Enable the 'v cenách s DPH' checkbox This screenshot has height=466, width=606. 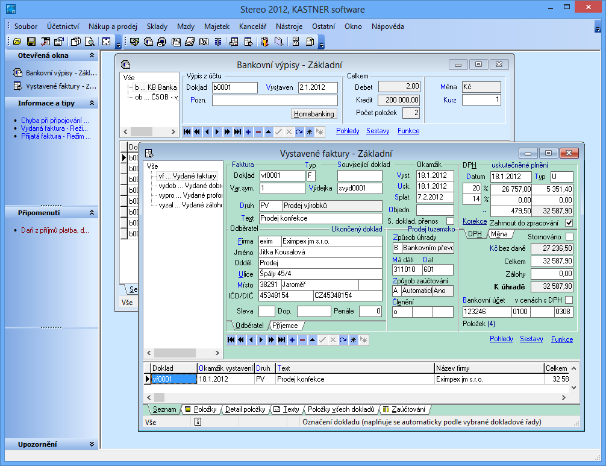point(569,300)
